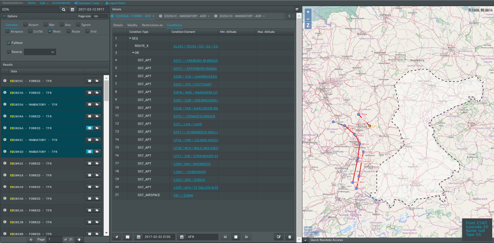Click the magnifier search button beside ED%
This screenshot has height=243, width=494.
pyautogui.click(x=64, y=9)
